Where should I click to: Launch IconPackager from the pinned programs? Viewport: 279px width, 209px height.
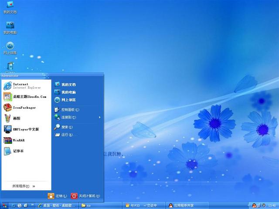pos(24,107)
